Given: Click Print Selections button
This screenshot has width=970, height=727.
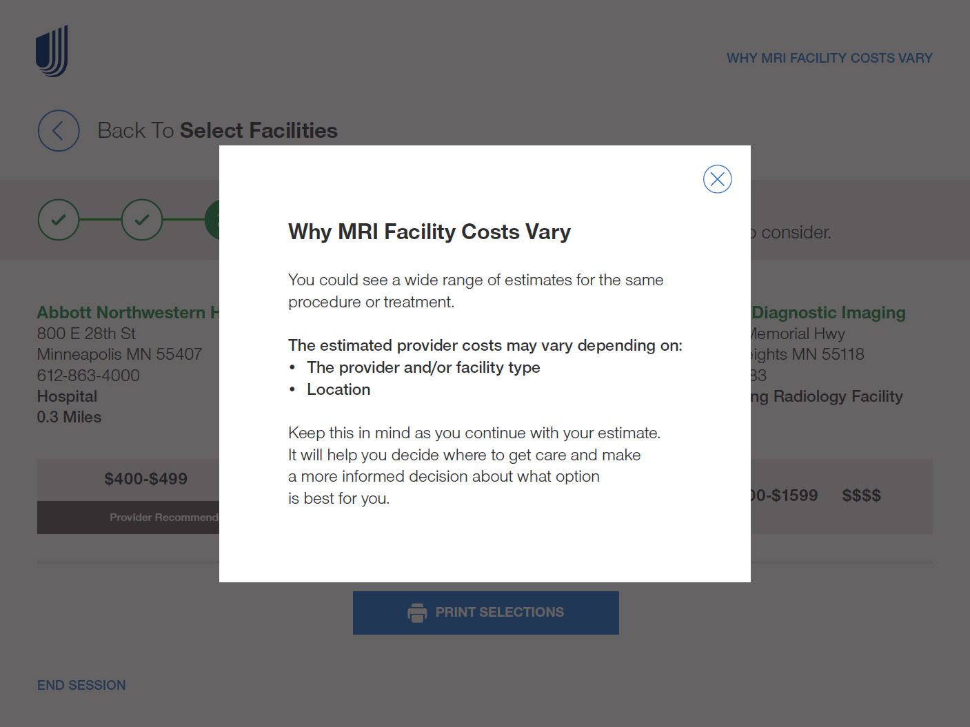Looking at the screenshot, I should (x=486, y=613).
